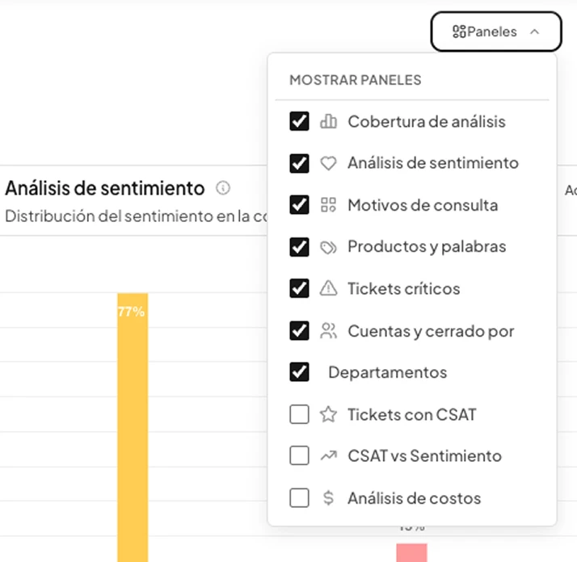
Task: Click the tags icon beside Productos y palabras
Action: click(x=328, y=247)
